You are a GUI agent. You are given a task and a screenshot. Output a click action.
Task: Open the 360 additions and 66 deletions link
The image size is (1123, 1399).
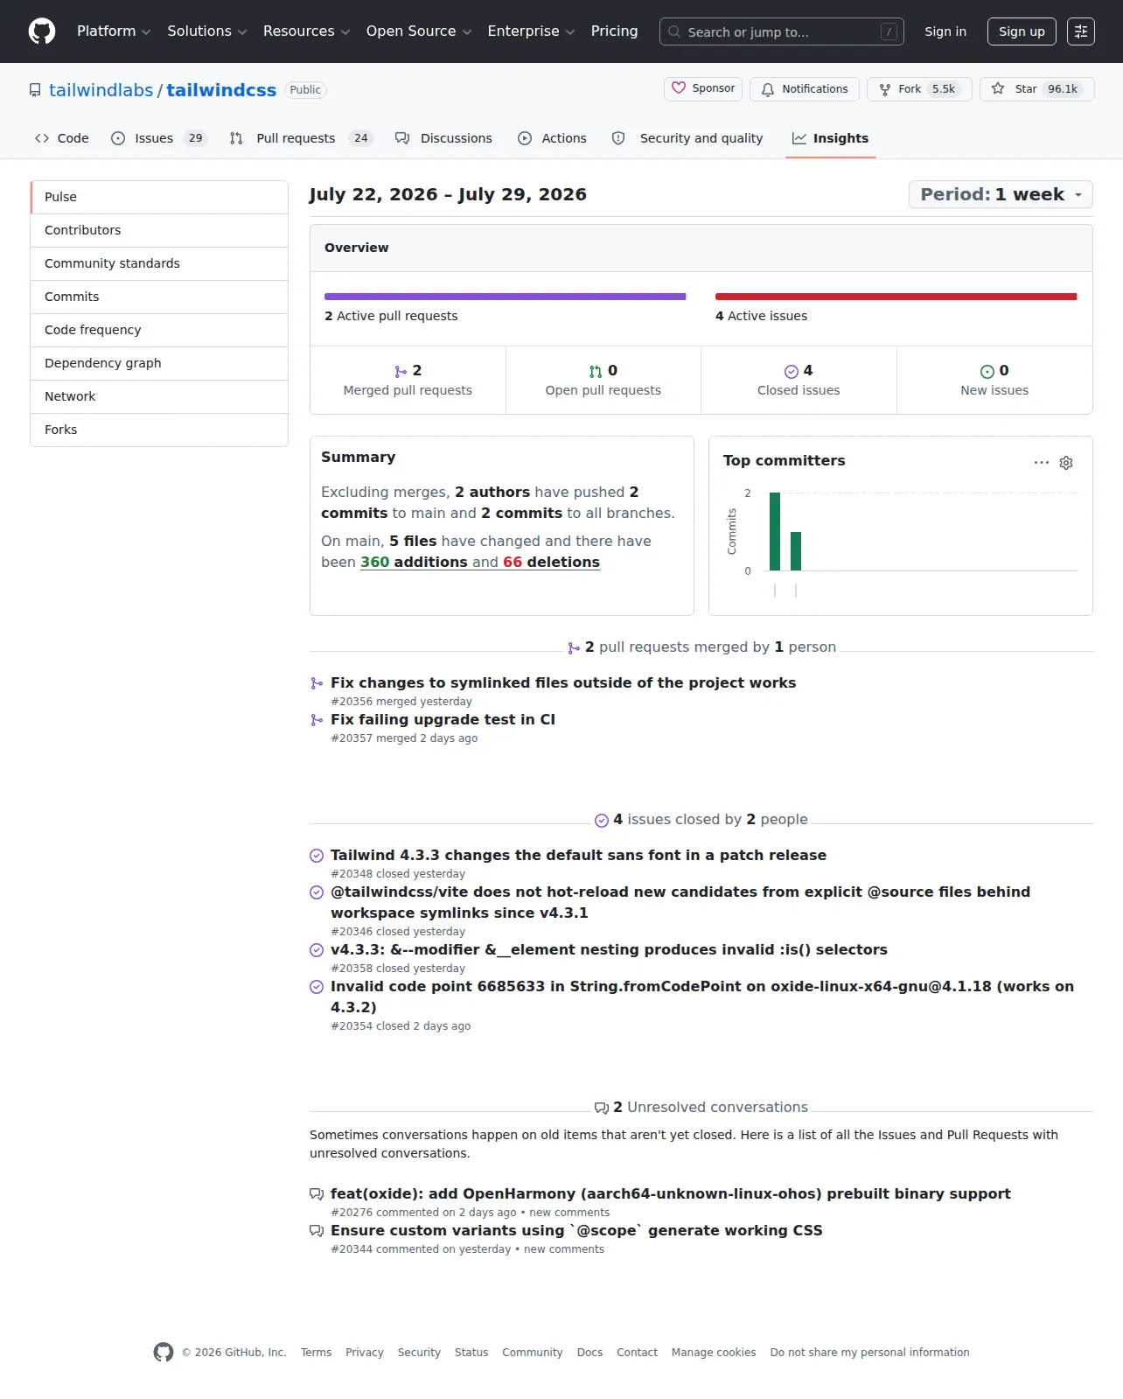click(480, 562)
